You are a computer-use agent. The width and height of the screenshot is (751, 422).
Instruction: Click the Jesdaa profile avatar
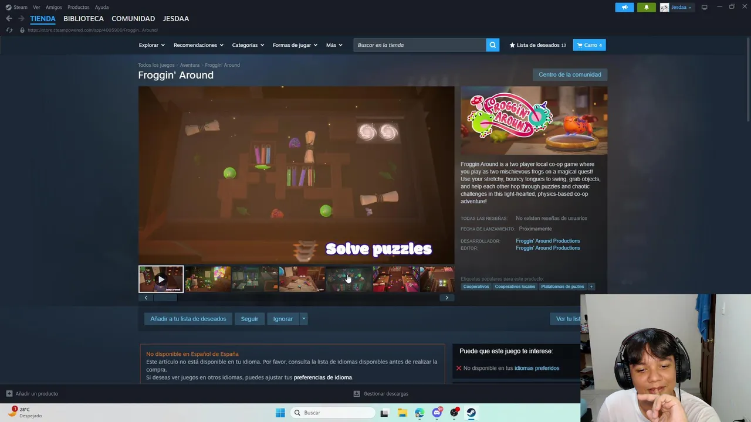[664, 7]
